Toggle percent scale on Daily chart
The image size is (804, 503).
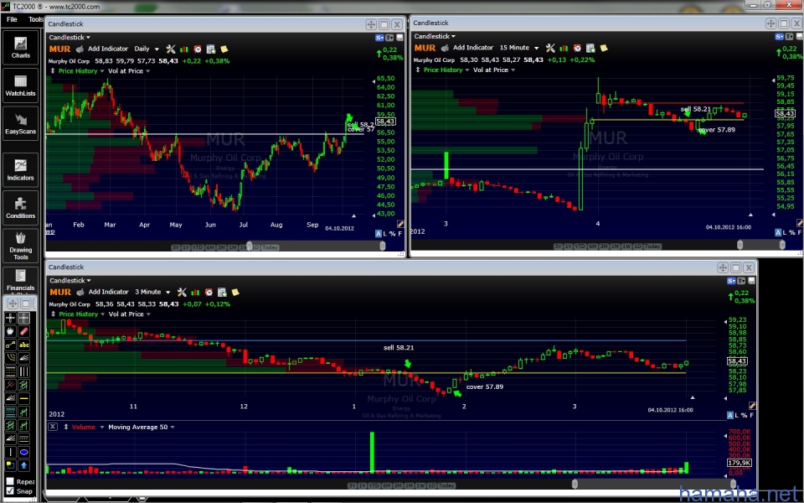coord(392,234)
